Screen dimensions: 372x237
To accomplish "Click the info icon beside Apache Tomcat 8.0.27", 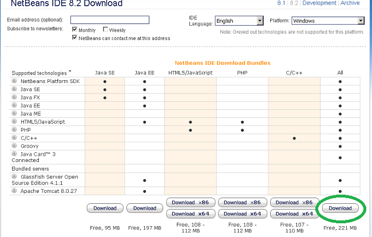I will 14,191.
